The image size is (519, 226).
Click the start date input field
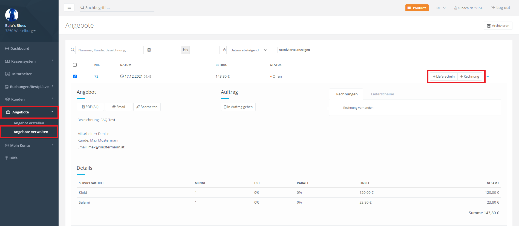point(167,50)
